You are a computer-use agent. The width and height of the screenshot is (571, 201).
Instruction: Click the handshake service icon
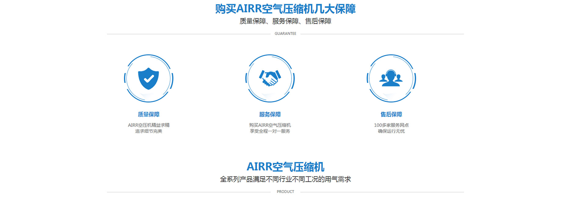pyautogui.click(x=270, y=79)
